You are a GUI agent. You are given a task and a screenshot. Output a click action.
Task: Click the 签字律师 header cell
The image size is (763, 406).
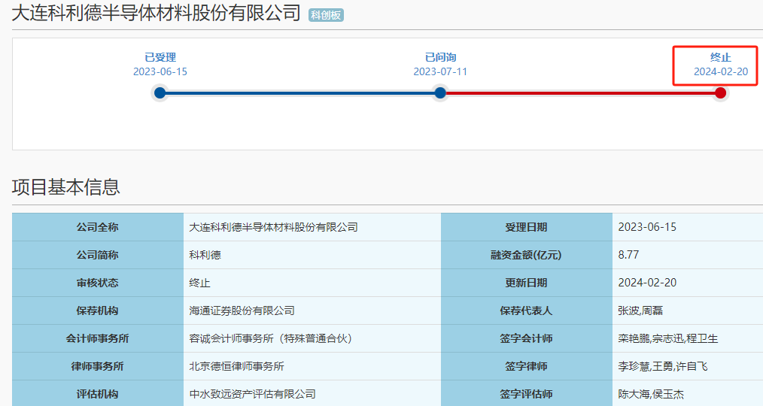coord(526,366)
